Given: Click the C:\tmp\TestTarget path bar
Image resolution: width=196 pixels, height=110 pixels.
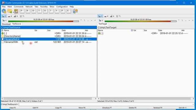Looking at the screenshot, I should (146, 28).
